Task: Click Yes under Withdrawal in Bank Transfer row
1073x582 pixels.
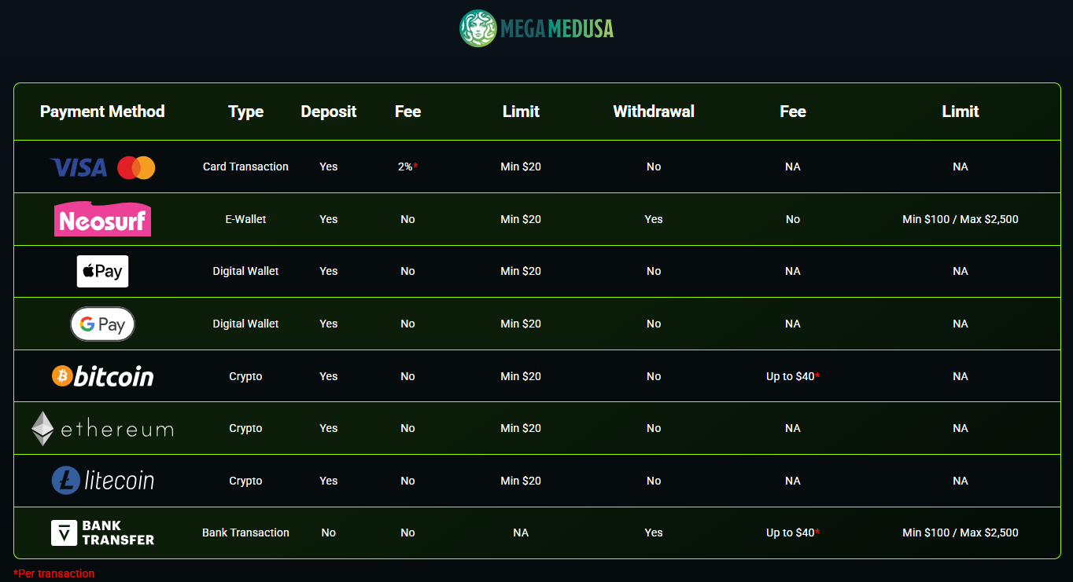Action: pos(654,533)
